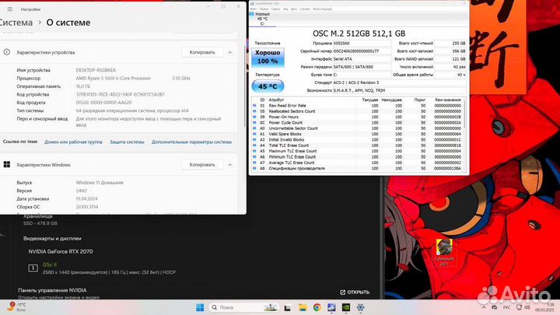
Task: Open the NVIDIA app from the taskbar
Action: 345,307
